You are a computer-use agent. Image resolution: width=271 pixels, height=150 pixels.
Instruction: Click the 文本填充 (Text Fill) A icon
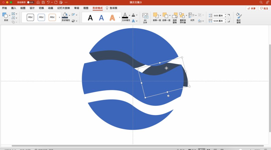pyautogui.click(x=125, y=16)
